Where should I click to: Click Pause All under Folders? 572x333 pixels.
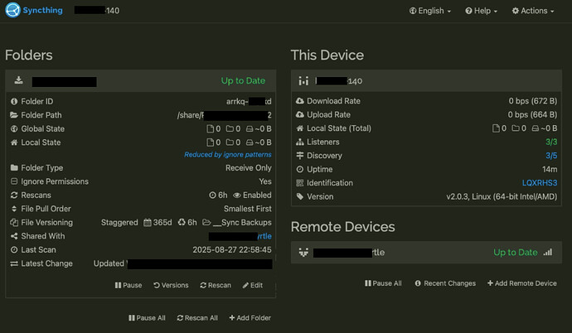pyautogui.click(x=147, y=318)
